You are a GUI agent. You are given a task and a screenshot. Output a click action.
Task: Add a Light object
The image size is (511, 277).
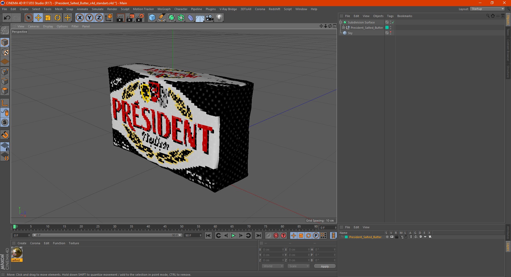(x=219, y=18)
